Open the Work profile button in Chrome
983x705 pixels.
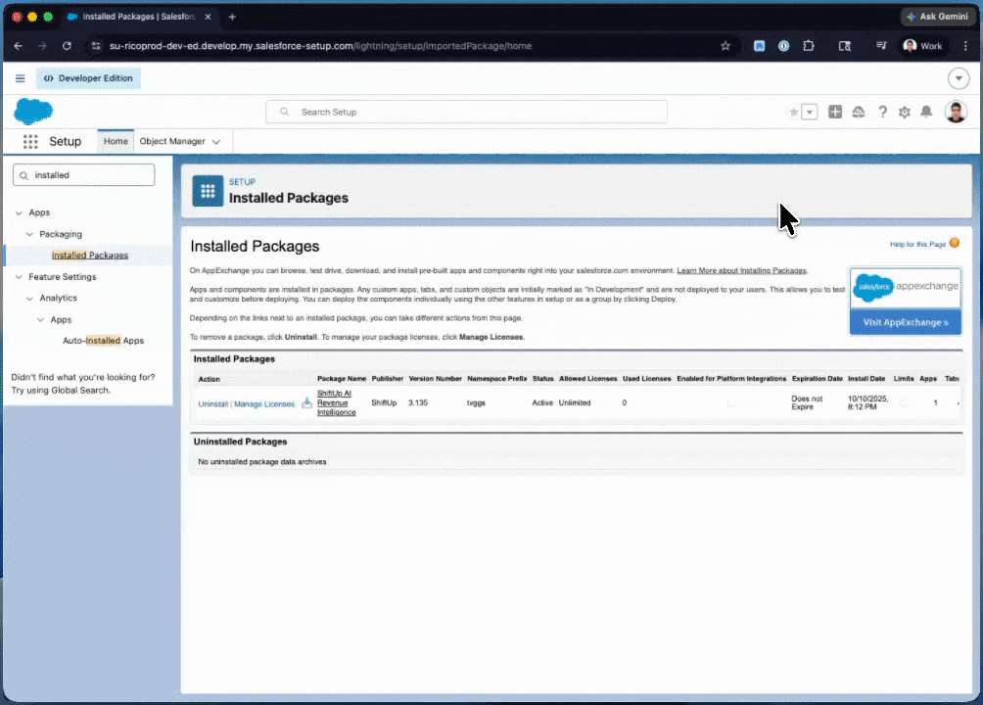point(923,46)
